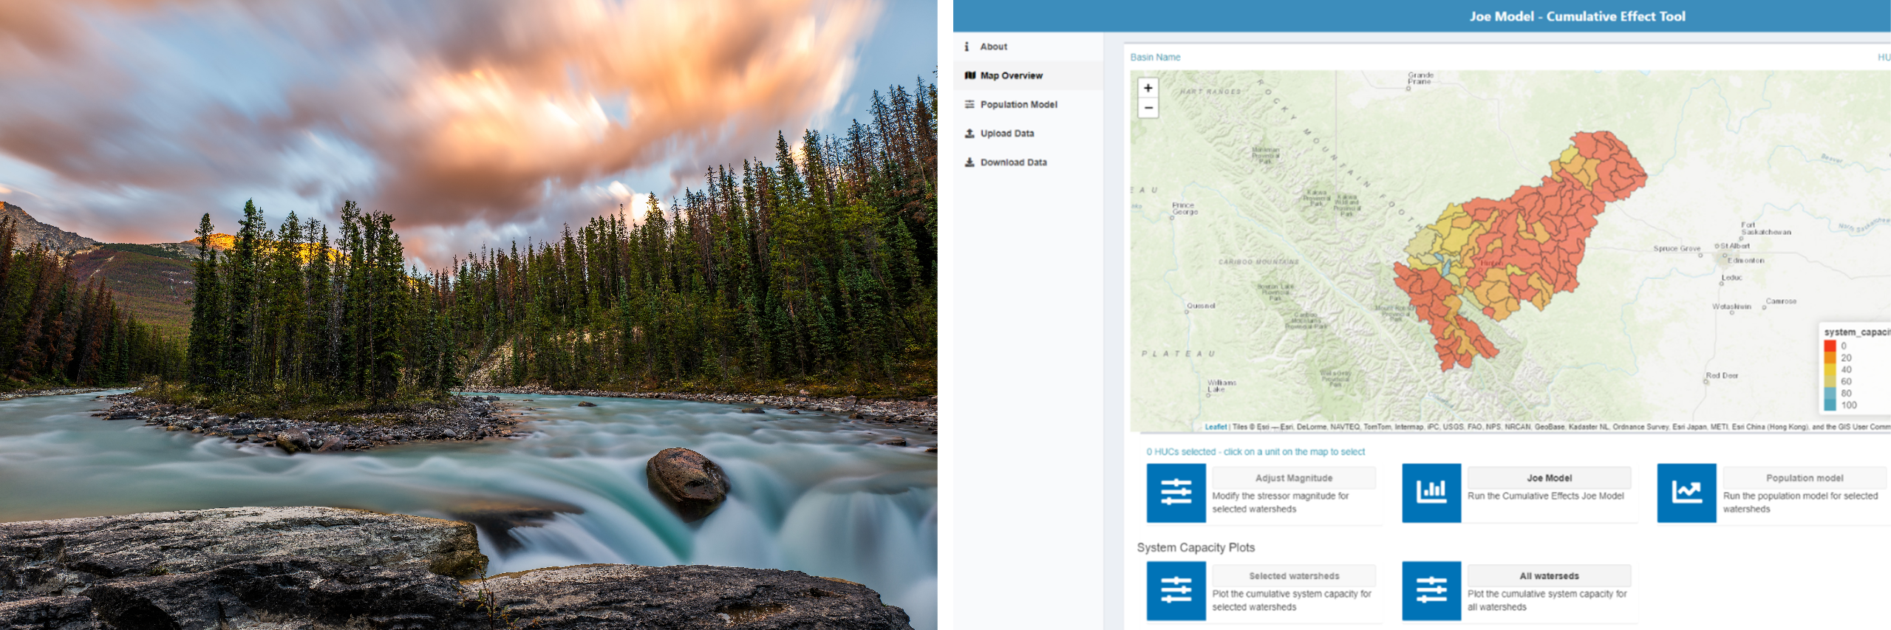Click the Population Model sliders icon in the sidebar
Image resolution: width=1891 pixels, height=630 pixels.
click(970, 104)
